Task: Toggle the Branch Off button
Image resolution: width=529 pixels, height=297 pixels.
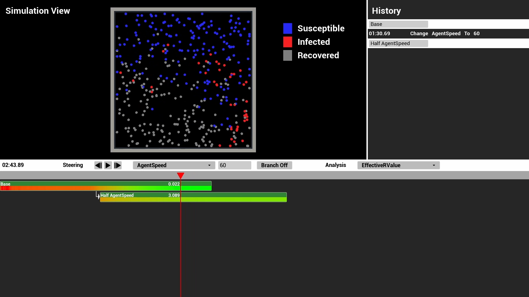Action: tap(274, 165)
